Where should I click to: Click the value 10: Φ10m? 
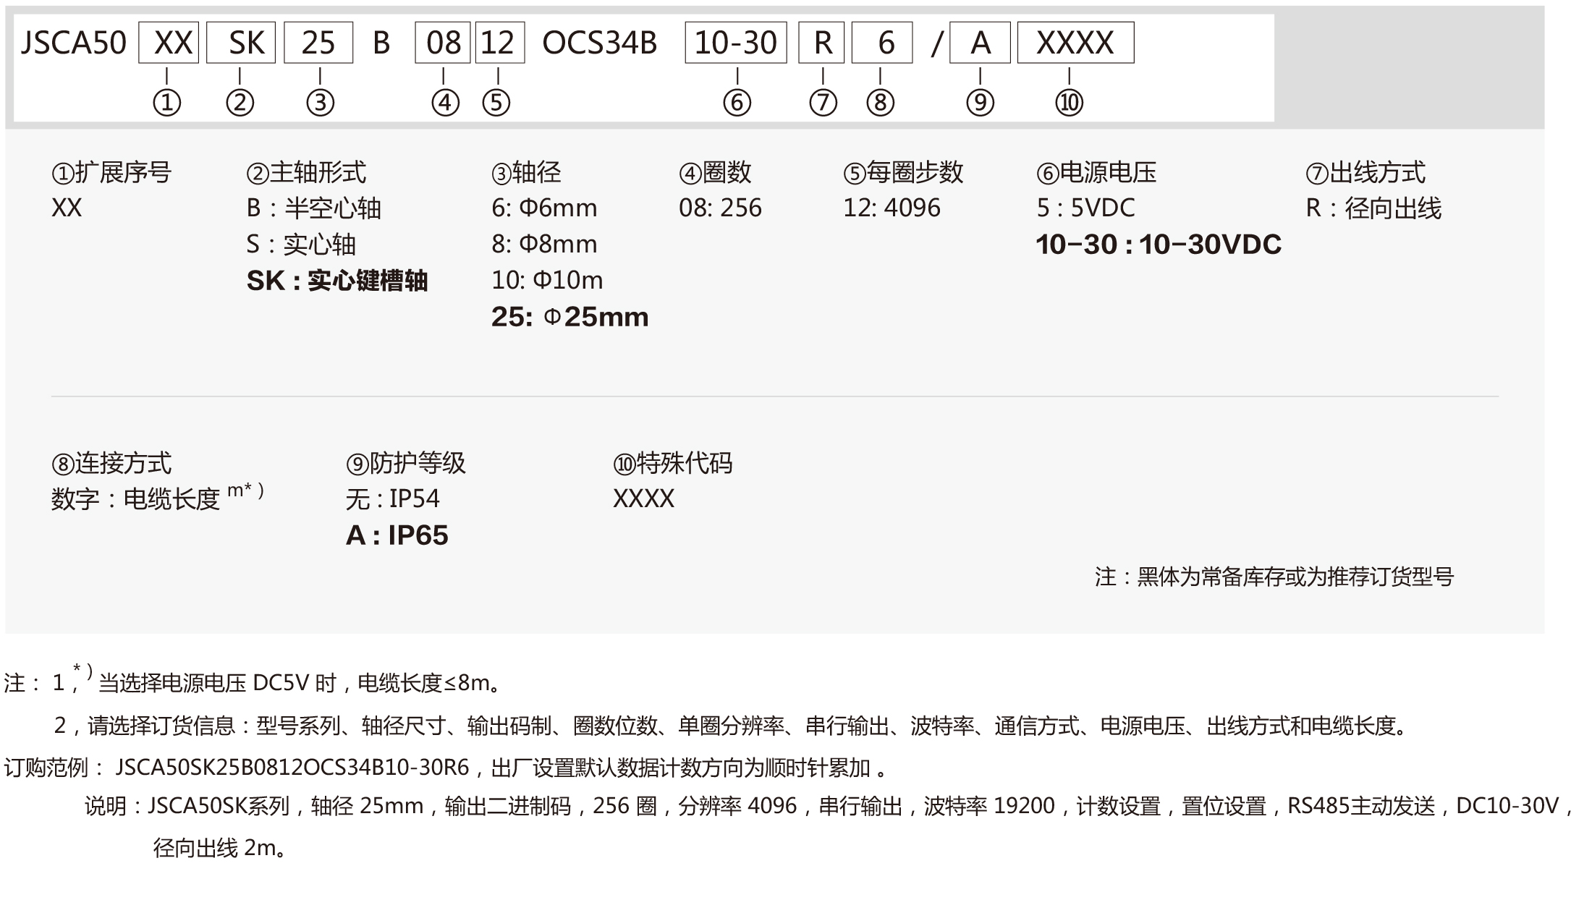click(547, 280)
